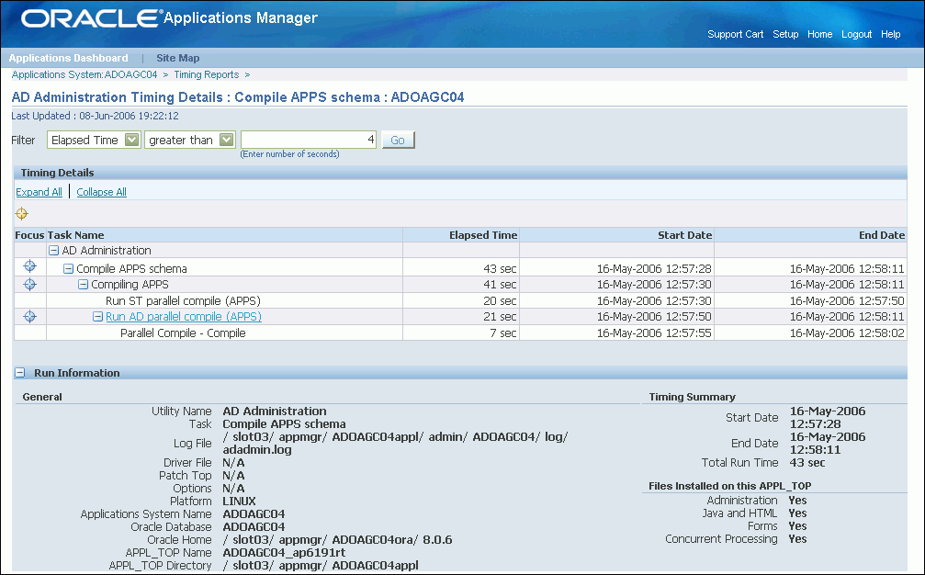Click the Logout link in the header
The height and width of the screenshot is (575, 925).
click(x=857, y=34)
